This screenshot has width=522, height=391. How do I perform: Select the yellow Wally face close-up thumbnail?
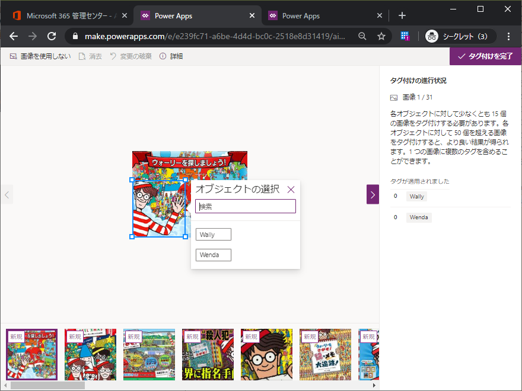(x=267, y=354)
